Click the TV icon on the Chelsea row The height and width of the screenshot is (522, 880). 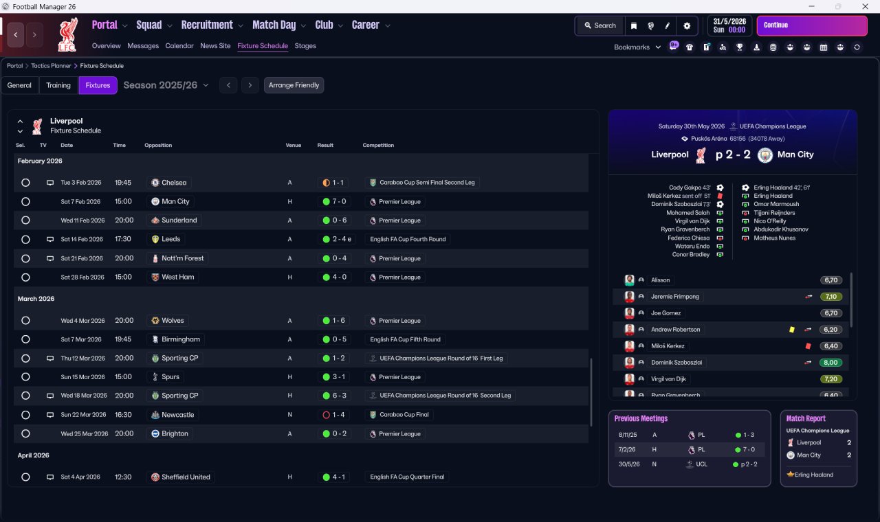point(50,183)
